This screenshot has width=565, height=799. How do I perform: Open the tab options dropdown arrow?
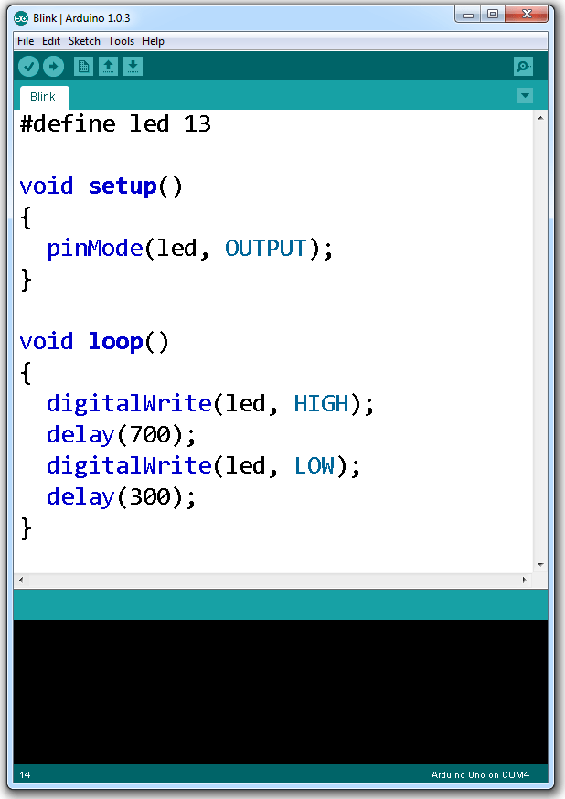click(526, 95)
